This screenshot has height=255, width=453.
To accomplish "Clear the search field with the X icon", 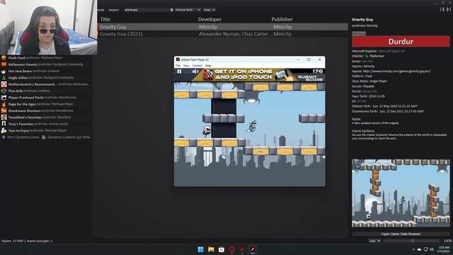I will click(172, 10).
